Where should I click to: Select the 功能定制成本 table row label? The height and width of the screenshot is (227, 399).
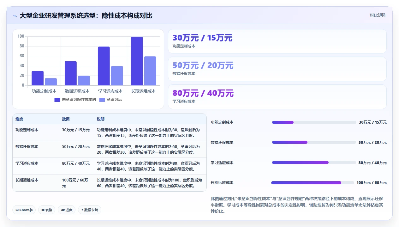(x=27, y=130)
